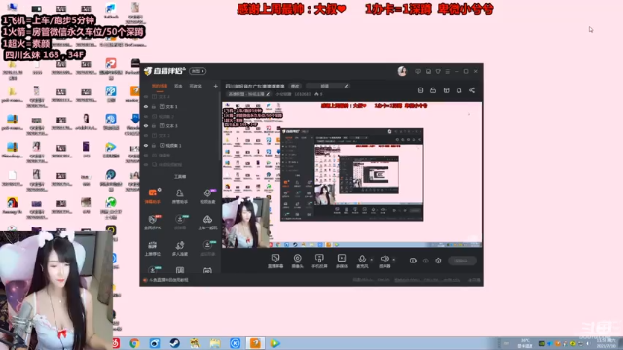
Task: Toggle the lock on the 文本 1 layer
Action: click(154, 107)
